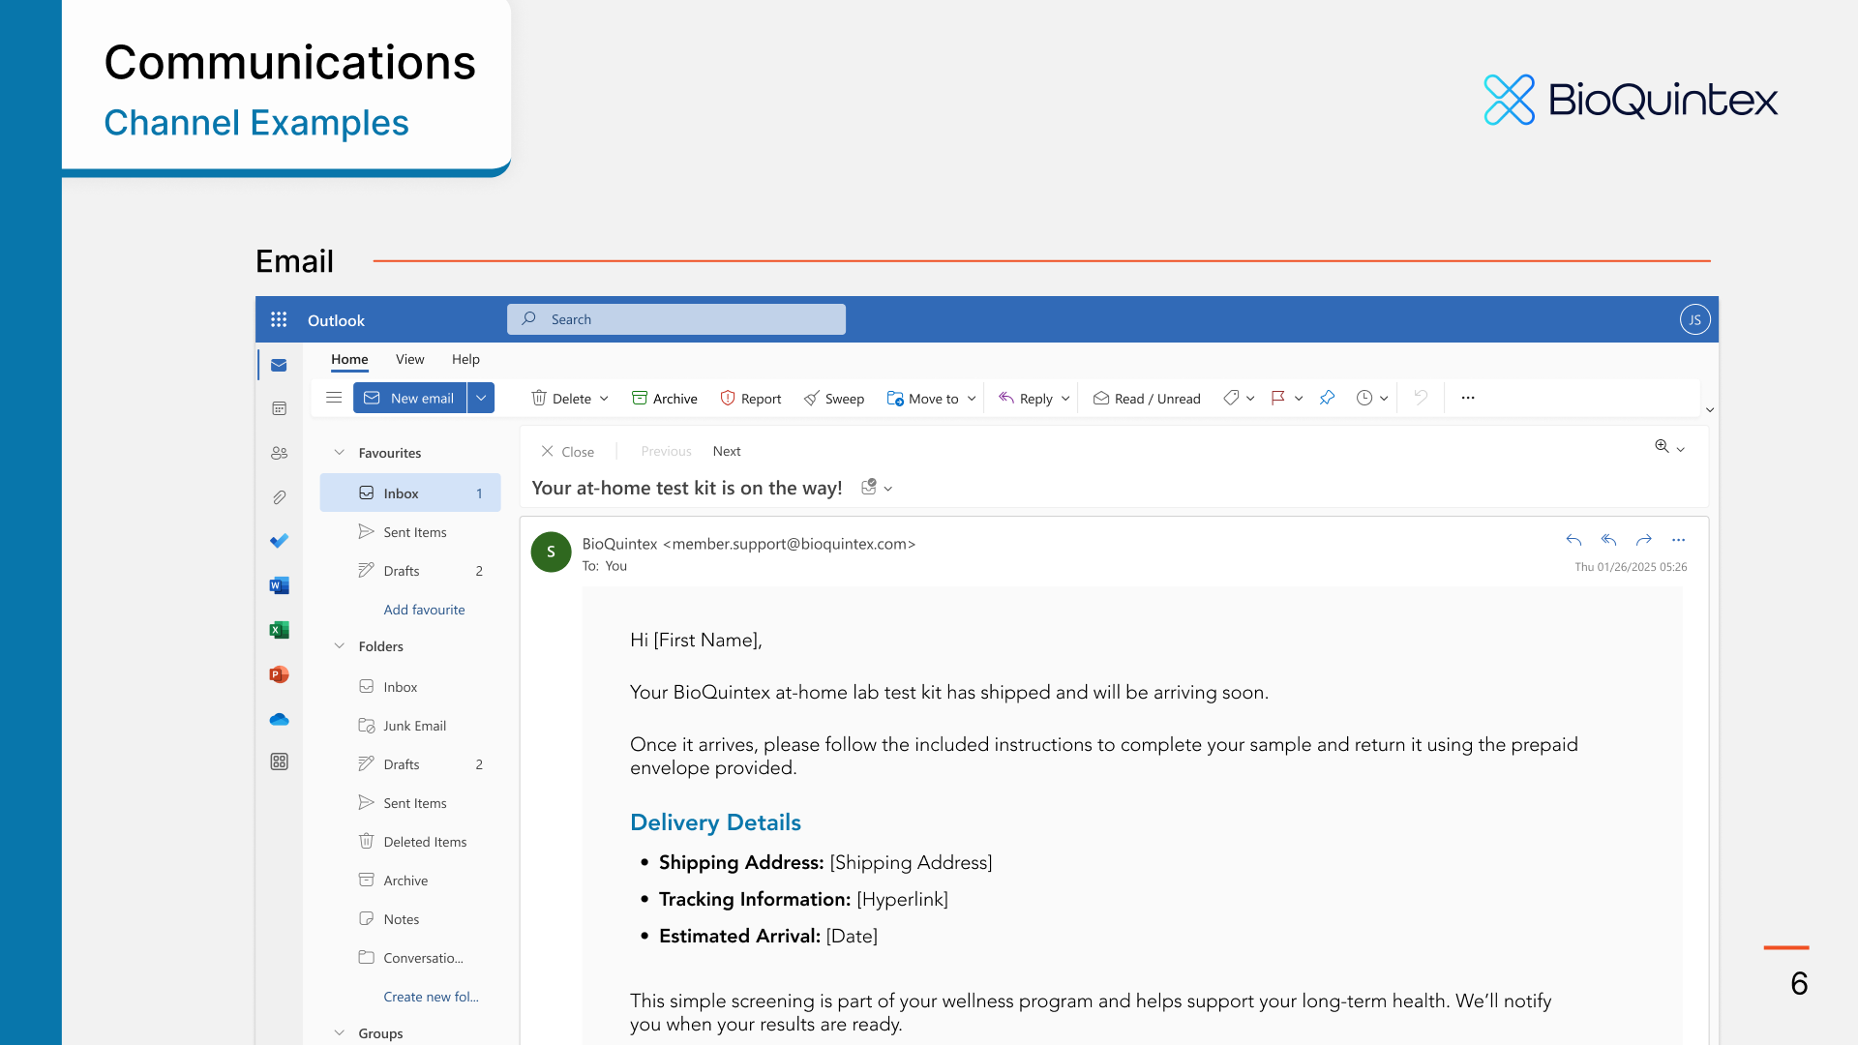Screen dimensions: 1858x1045
Task: Pin this message using the pin icon
Action: click(x=1327, y=398)
